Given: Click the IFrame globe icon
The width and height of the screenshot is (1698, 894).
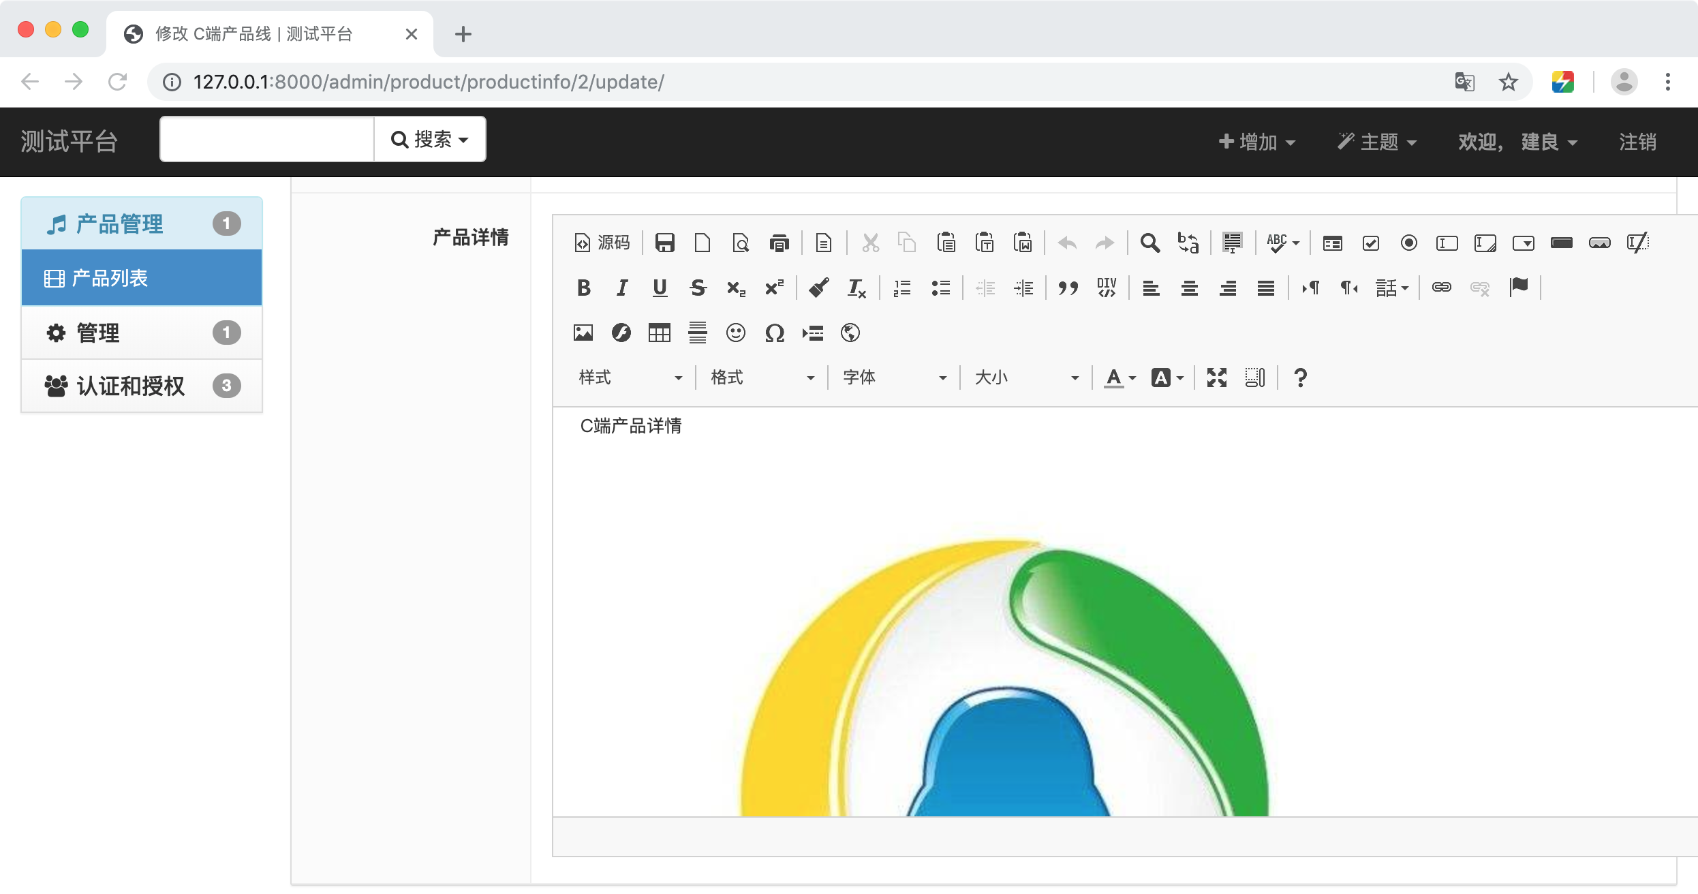Looking at the screenshot, I should [x=850, y=333].
